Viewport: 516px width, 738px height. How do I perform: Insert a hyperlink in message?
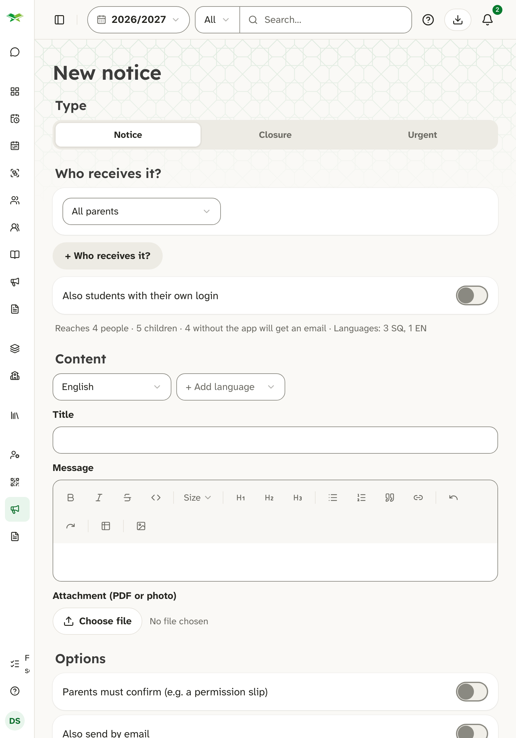tap(418, 498)
